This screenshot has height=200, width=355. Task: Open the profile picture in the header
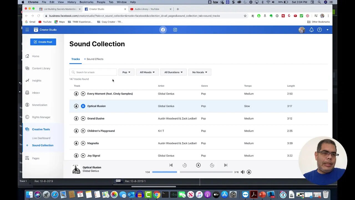click(302, 30)
